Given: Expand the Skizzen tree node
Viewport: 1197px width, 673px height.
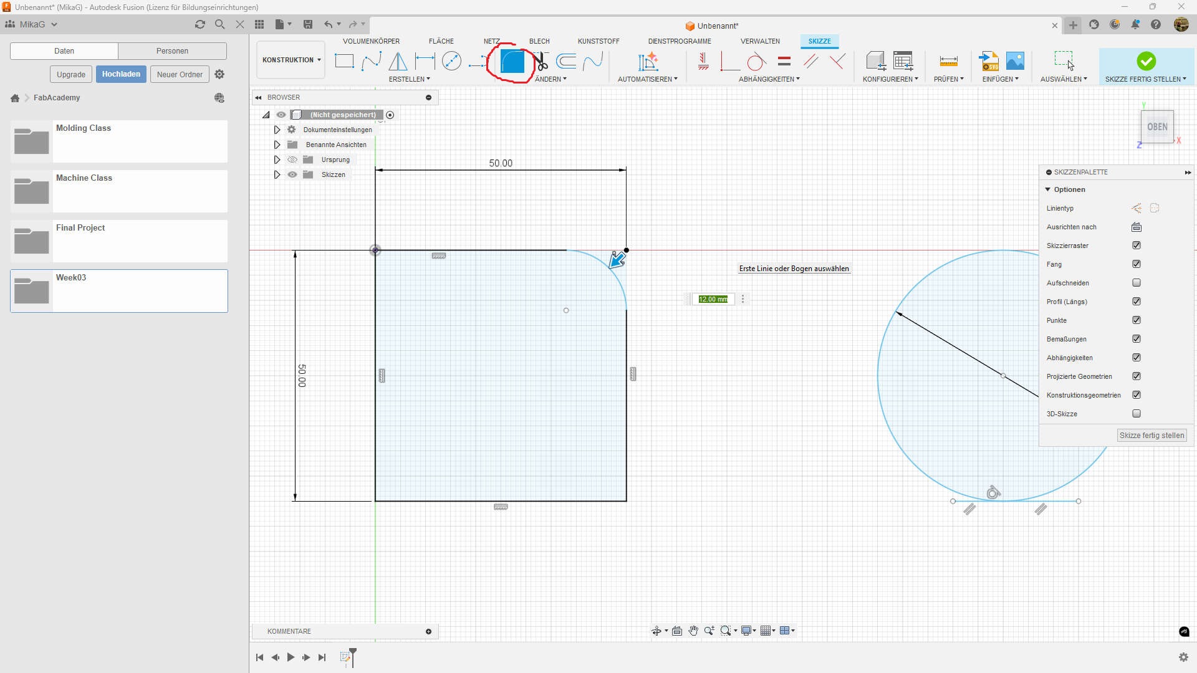Looking at the screenshot, I should pos(277,174).
